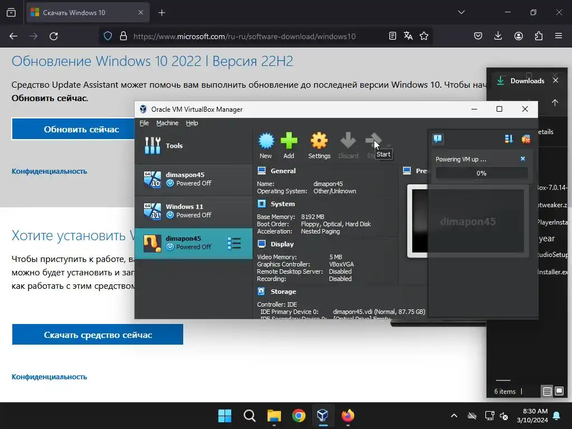
Task: Click the site security padlock icon
Action: tap(123, 36)
